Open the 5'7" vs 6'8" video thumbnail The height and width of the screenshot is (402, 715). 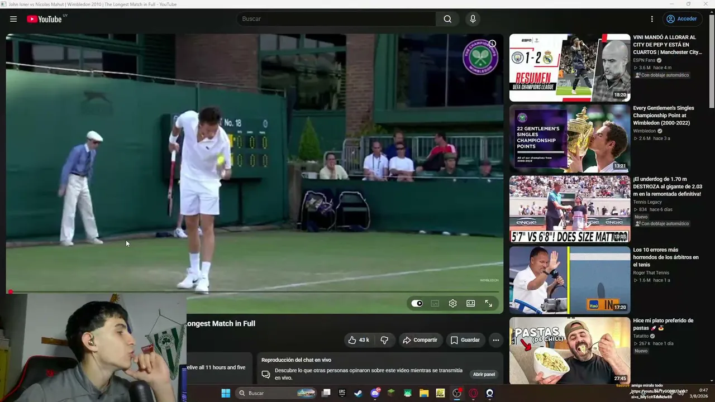pyautogui.click(x=570, y=209)
